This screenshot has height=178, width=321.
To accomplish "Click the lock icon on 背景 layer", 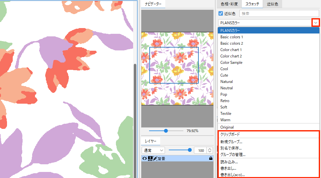I will (210, 158).
